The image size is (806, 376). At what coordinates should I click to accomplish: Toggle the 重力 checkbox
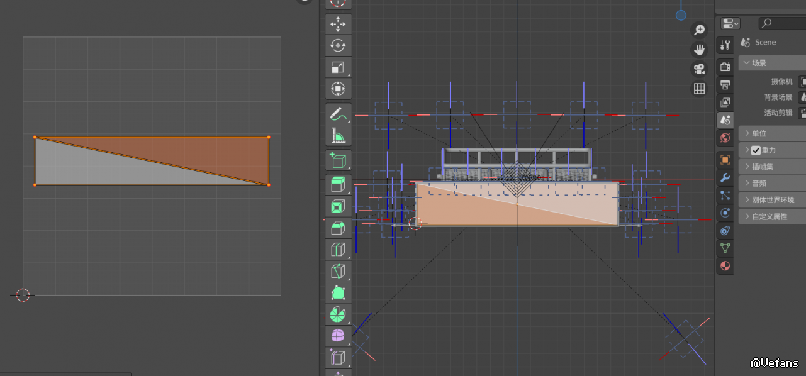click(756, 150)
